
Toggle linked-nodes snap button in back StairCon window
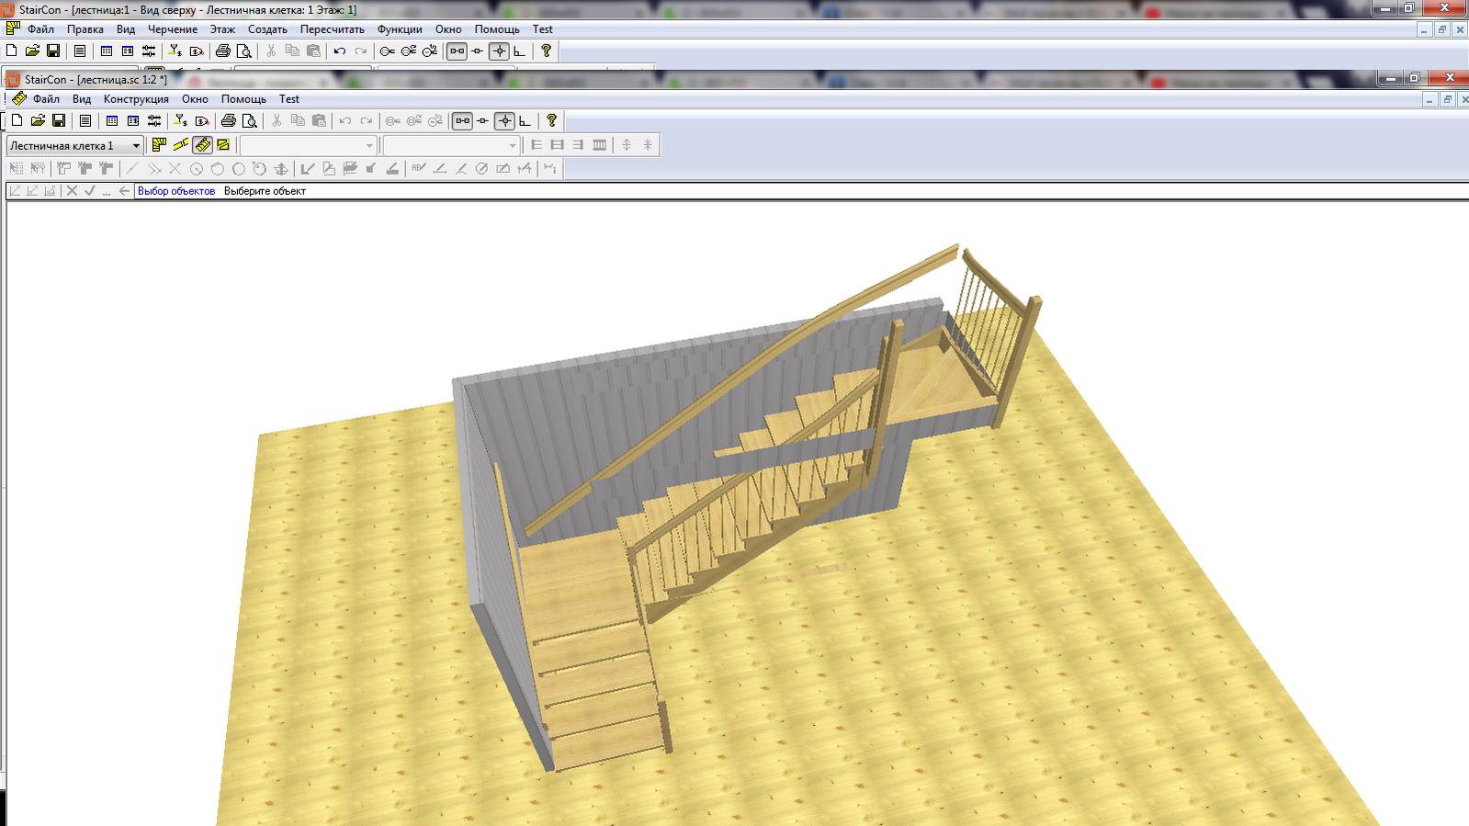click(457, 51)
